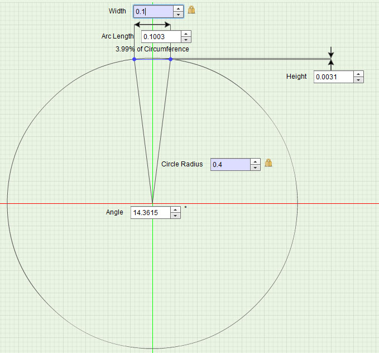The height and width of the screenshot is (353, 379).
Task: Click the 'Angle' label
Action: tap(114, 212)
